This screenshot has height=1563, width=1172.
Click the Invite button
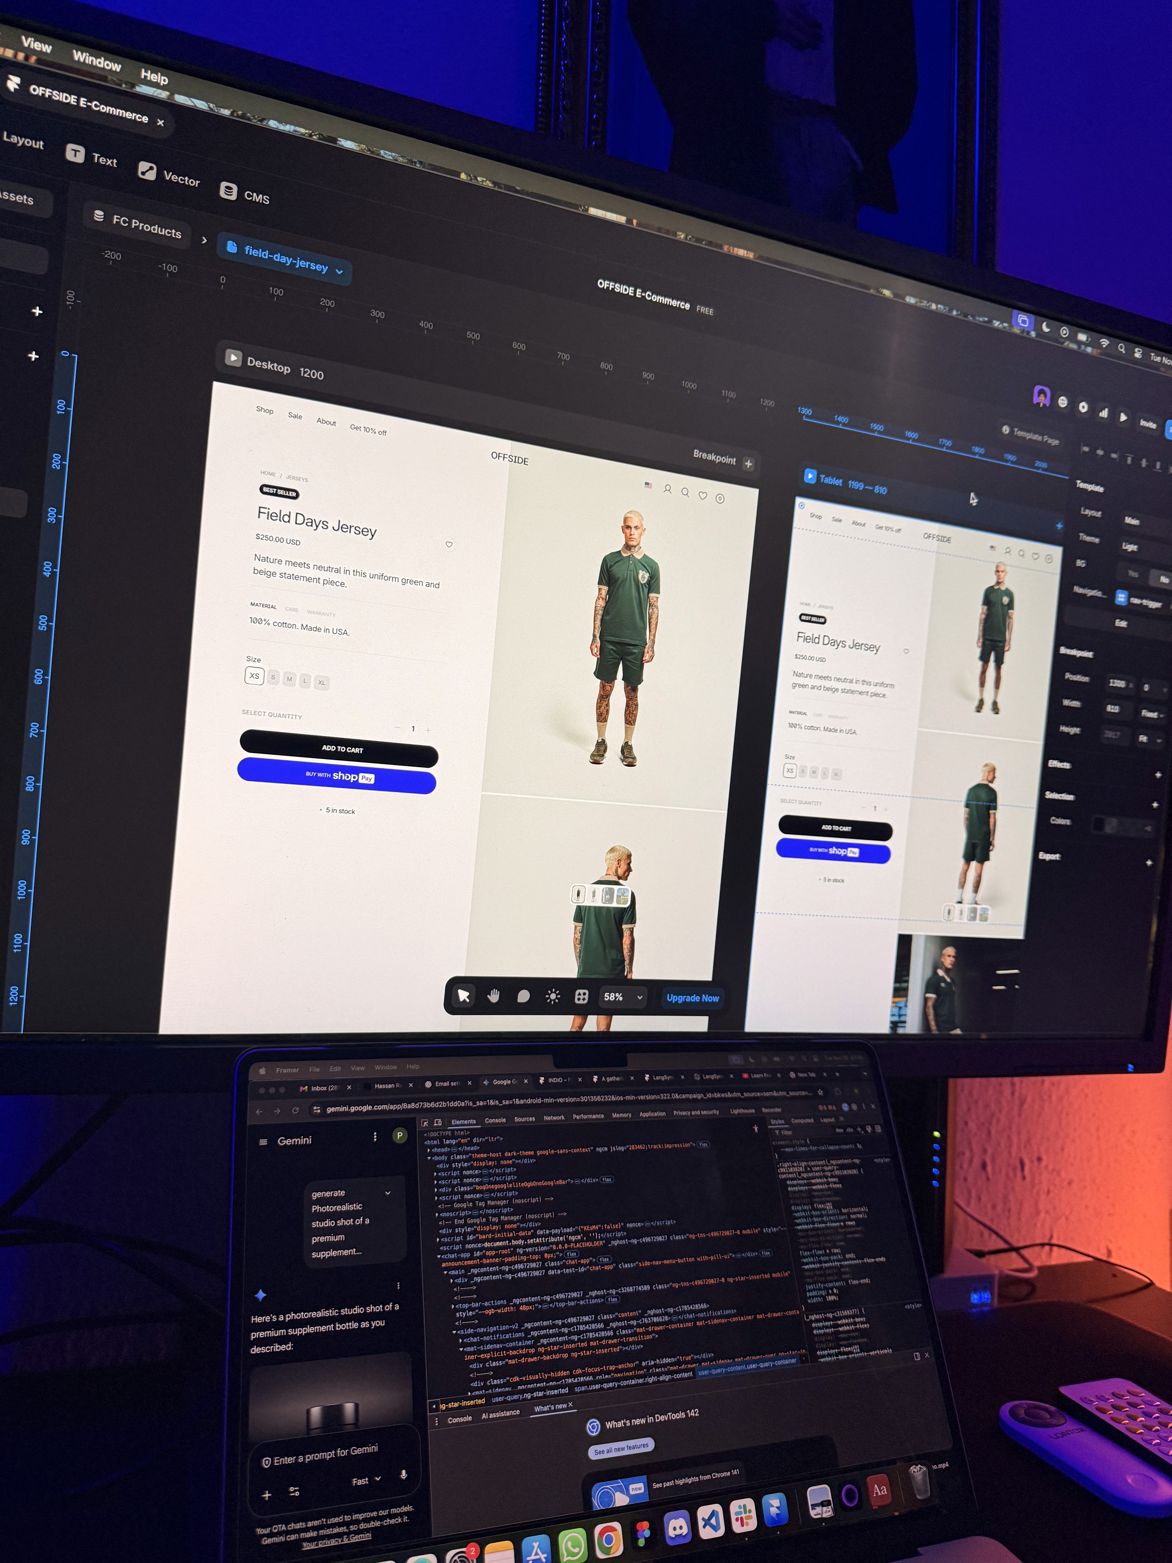point(1147,424)
